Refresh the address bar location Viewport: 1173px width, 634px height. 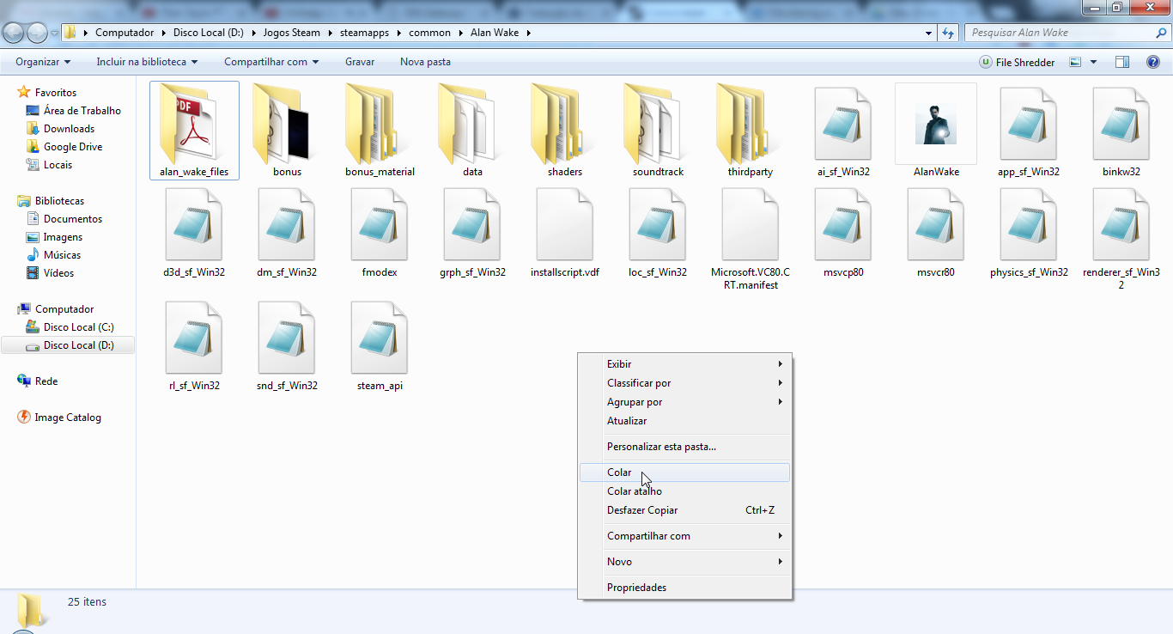[948, 33]
